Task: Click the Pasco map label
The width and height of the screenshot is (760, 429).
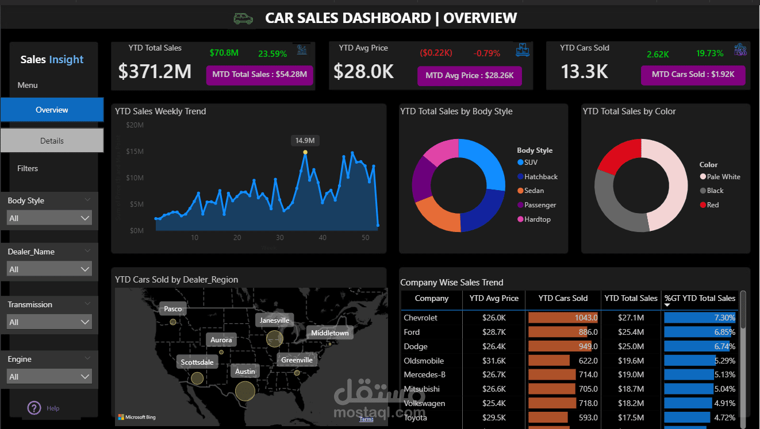Action: click(x=173, y=309)
